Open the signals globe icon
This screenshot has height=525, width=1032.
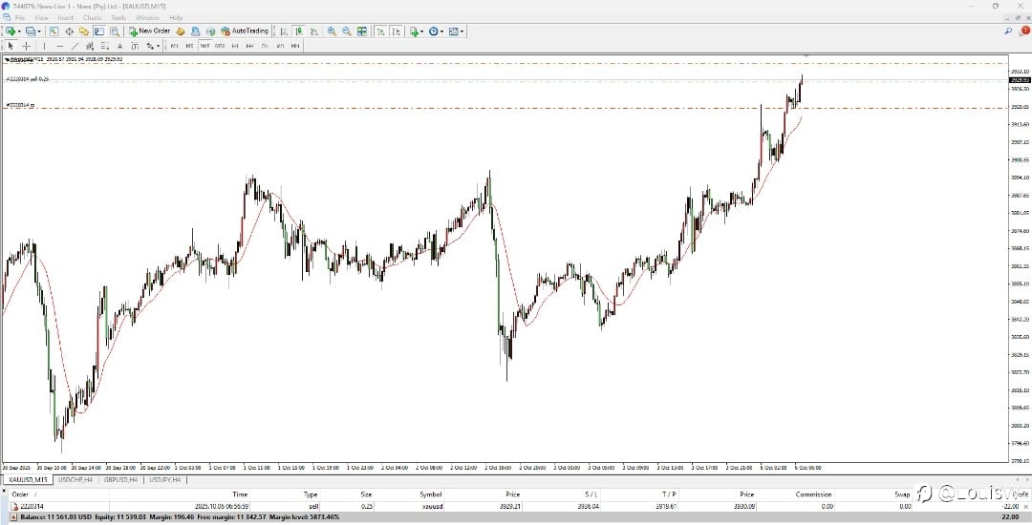coord(210,31)
